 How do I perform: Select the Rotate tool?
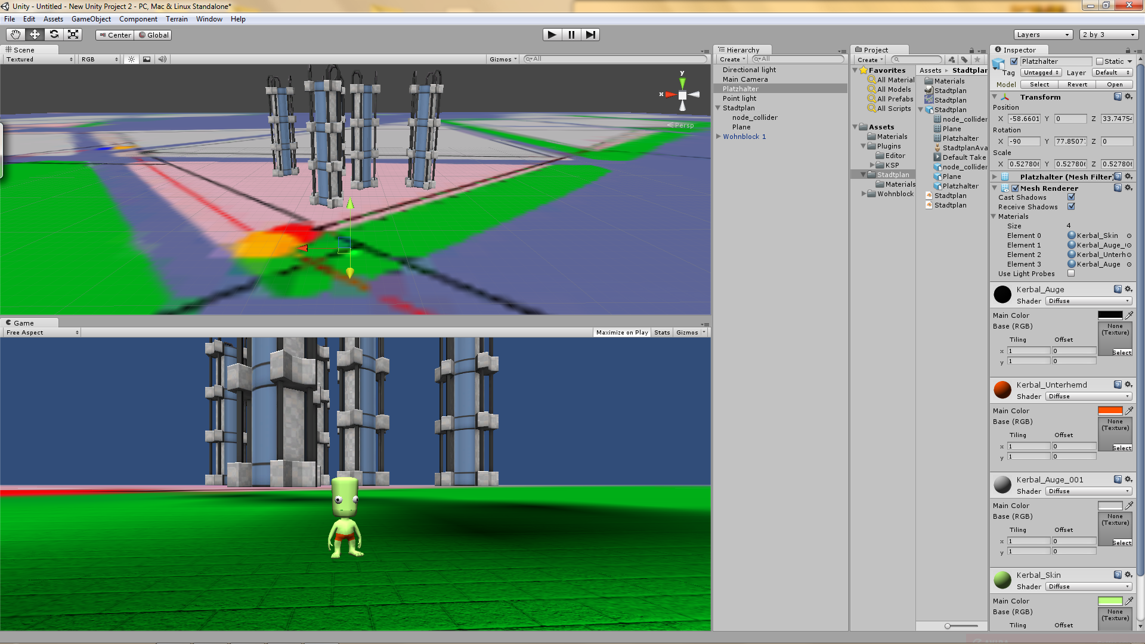tap(54, 35)
